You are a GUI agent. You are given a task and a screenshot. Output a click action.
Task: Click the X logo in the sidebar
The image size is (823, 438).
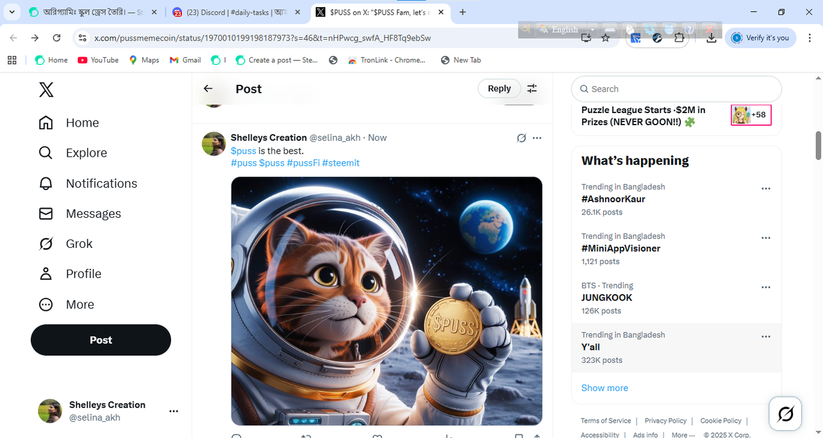(46, 89)
